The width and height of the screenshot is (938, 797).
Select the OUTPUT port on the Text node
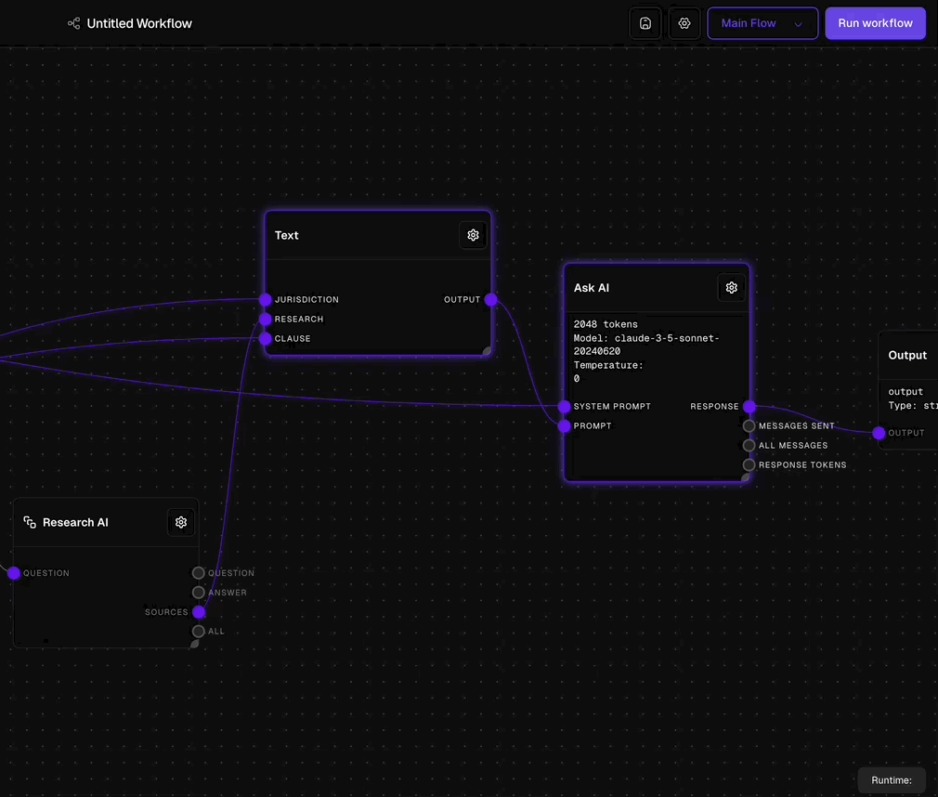490,299
